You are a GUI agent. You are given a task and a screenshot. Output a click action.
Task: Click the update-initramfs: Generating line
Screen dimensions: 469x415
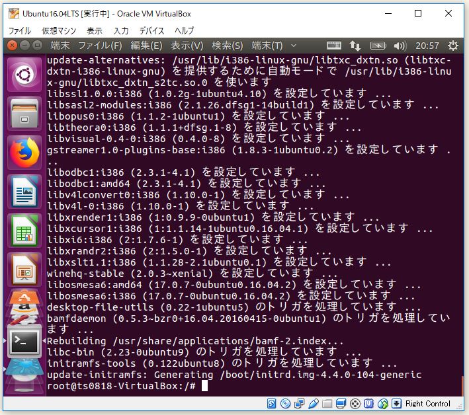click(234, 375)
